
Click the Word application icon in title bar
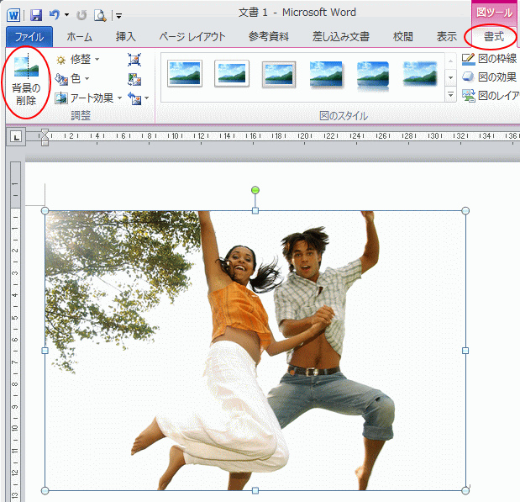click(13, 15)
